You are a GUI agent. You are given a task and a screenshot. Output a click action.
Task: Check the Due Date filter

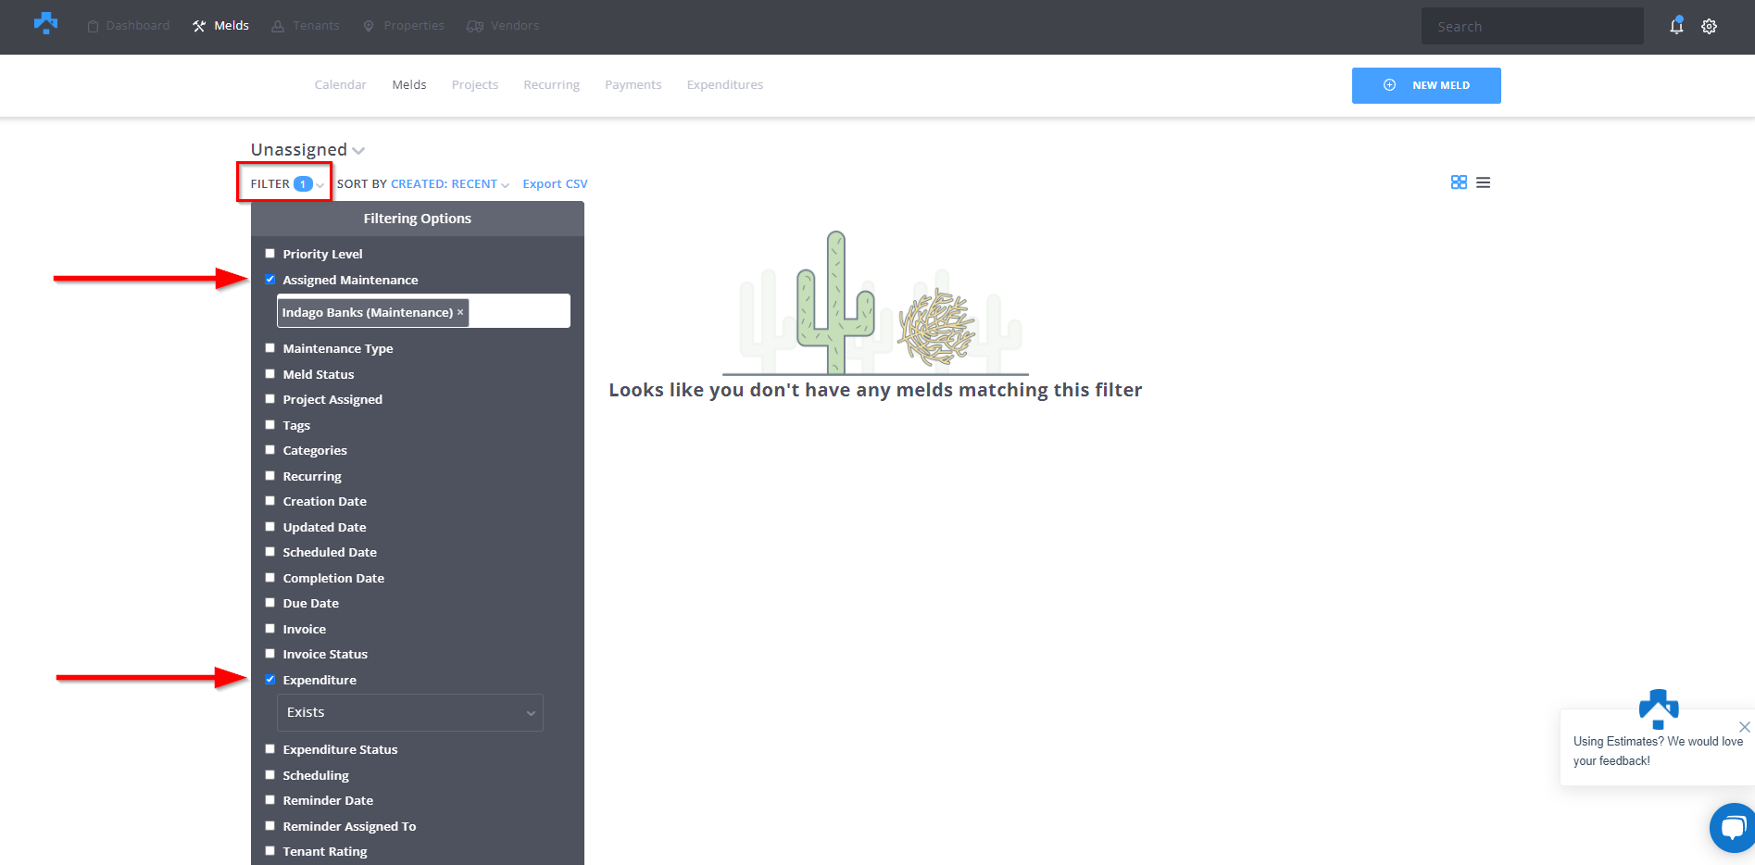click(x=270, y=603)
